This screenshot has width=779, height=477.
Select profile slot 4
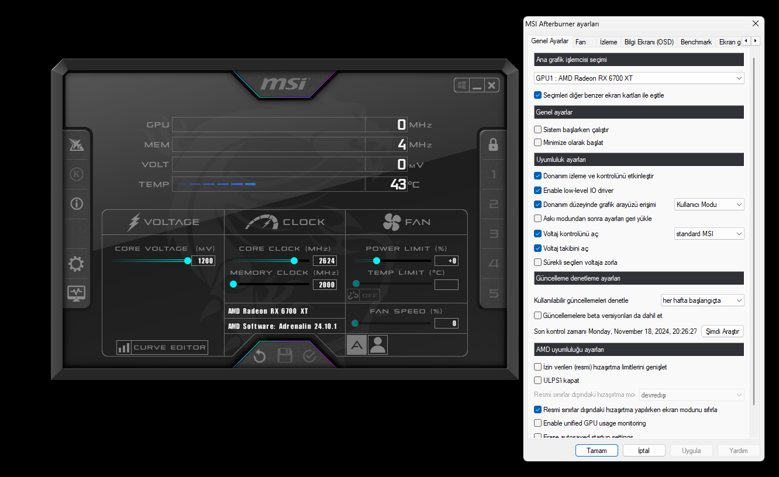(493, 264)
